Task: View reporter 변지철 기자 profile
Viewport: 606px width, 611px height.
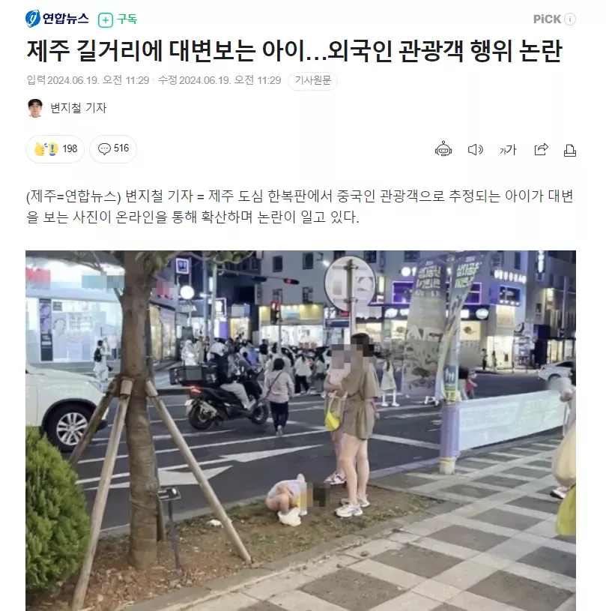Action: [79, 108]
